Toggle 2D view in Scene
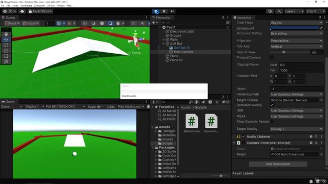Viewport: 328px width, 184px height. [x=133, y=23]
